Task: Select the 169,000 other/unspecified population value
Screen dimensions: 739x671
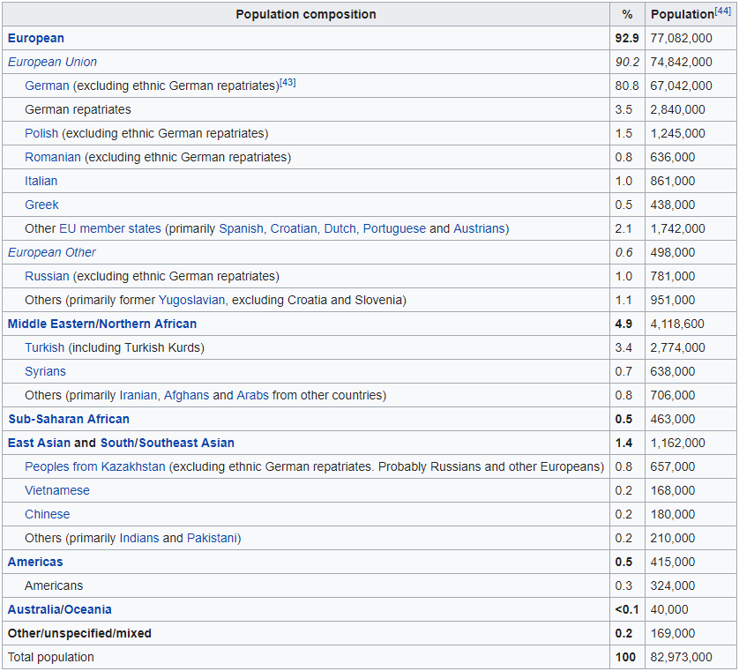Action: [x=673, y=633]
